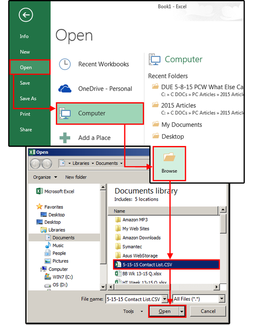Click the File name input field

point(133,299)
